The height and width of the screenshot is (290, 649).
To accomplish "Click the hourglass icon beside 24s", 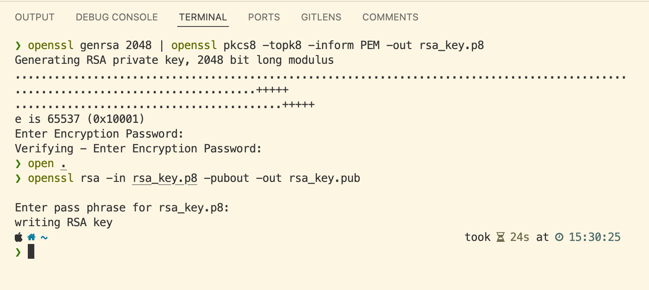I will click(500, 237).
